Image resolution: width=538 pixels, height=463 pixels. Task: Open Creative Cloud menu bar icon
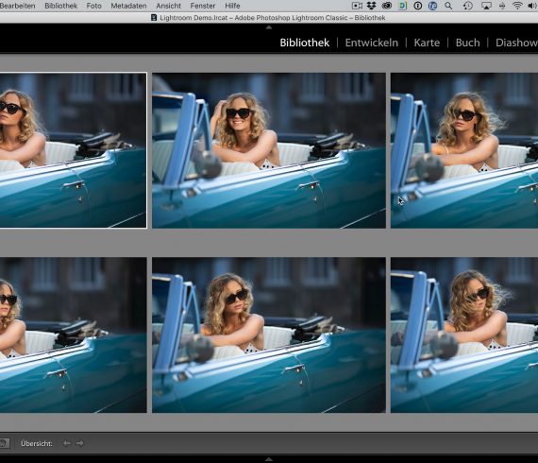[387, 6]
